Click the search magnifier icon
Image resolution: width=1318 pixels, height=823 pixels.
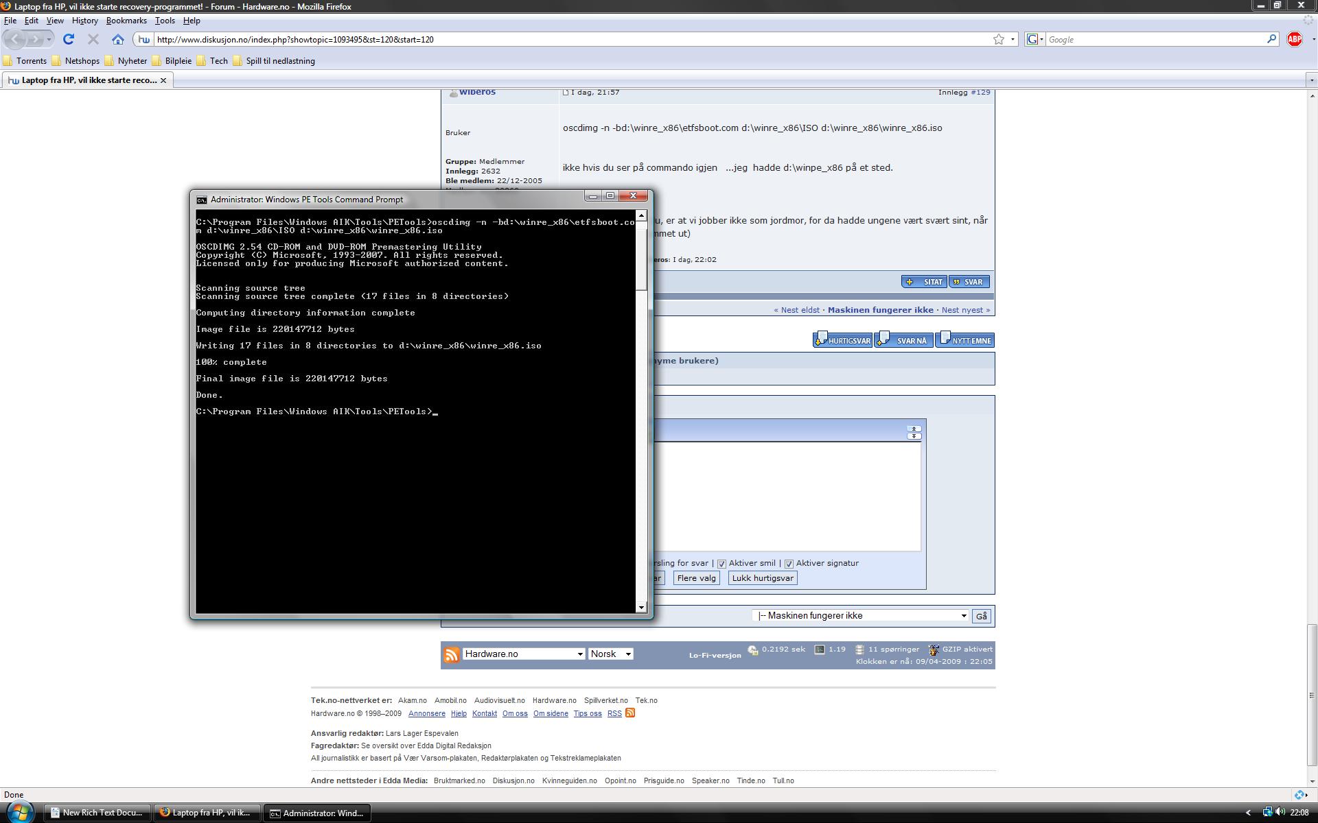(x=1271, y=39)
